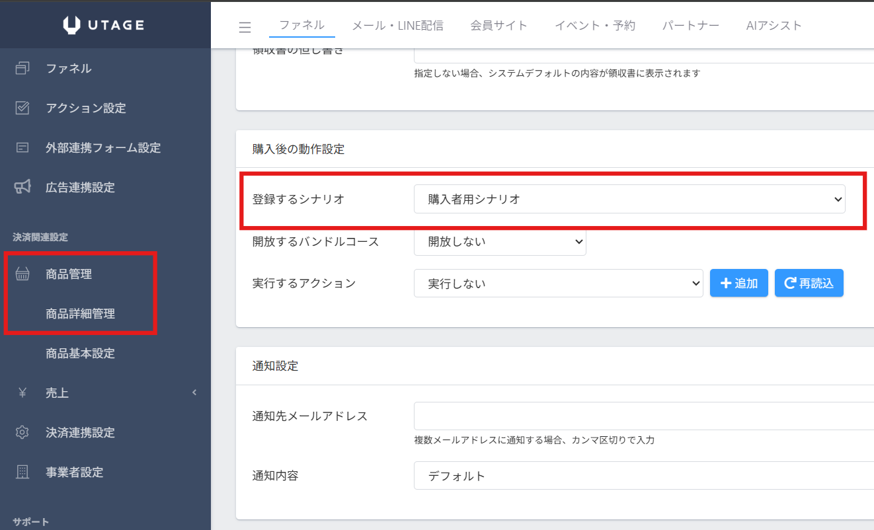Click the 事業者設定 building icon
The width and height of the screenshot is (874, 530).
(22, 472)
